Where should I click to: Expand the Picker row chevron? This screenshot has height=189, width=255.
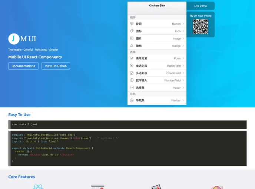[183, 88]
